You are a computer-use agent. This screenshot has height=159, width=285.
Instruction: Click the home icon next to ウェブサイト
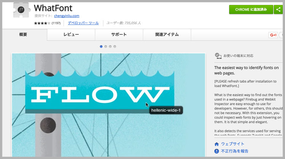click(x=217, y=144)
